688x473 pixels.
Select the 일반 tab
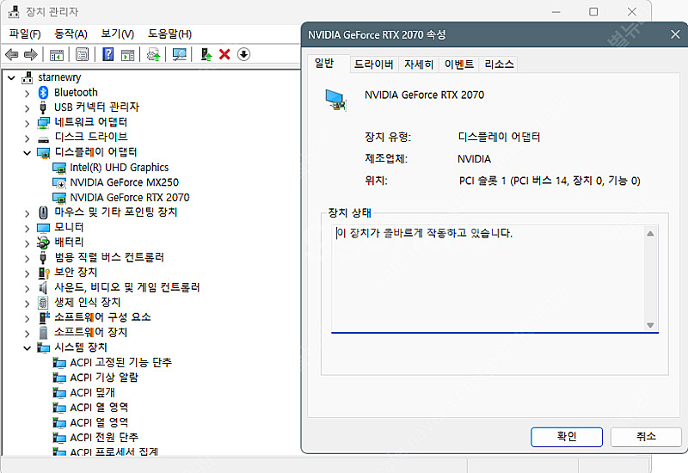coord(325,64)
